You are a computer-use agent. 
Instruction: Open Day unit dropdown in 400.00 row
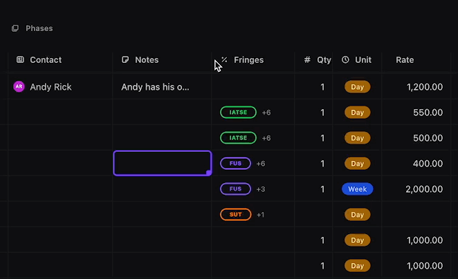tap(357, 163)
